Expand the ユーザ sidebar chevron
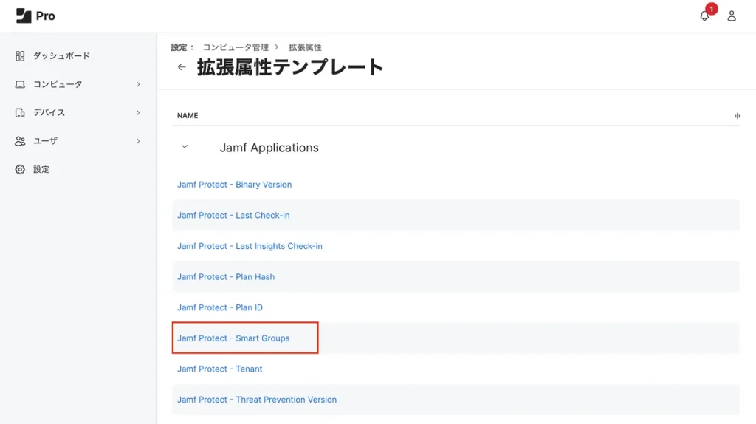 coord(138,140)
